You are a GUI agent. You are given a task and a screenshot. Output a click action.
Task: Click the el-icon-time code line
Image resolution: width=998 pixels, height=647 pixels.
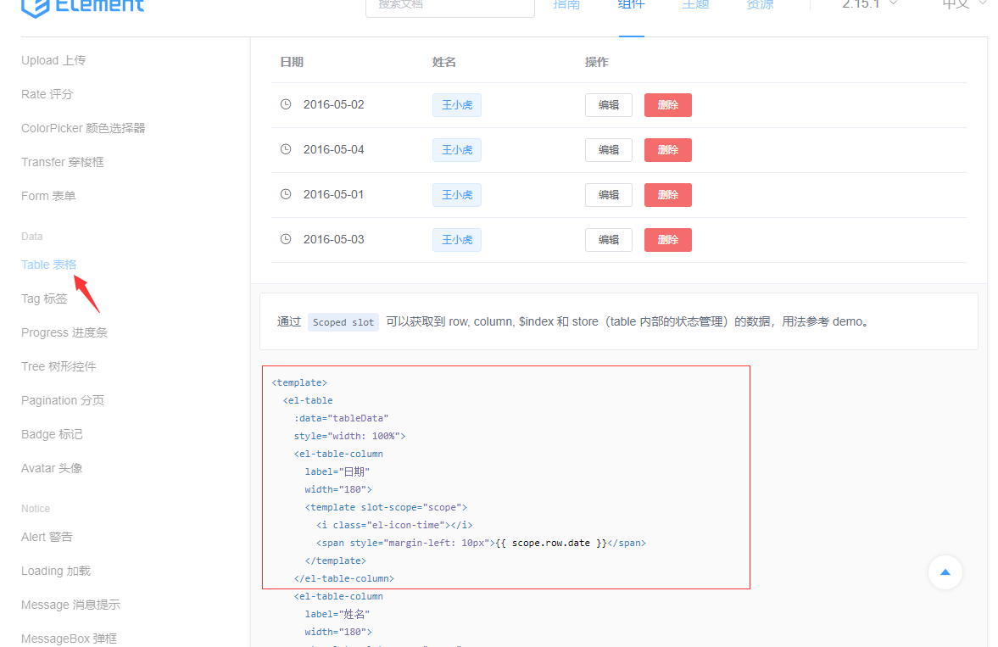click(394, 525)
